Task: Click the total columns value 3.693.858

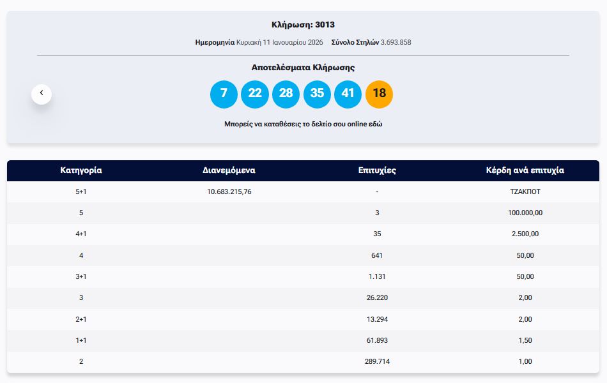Action: tap(396, 42)
